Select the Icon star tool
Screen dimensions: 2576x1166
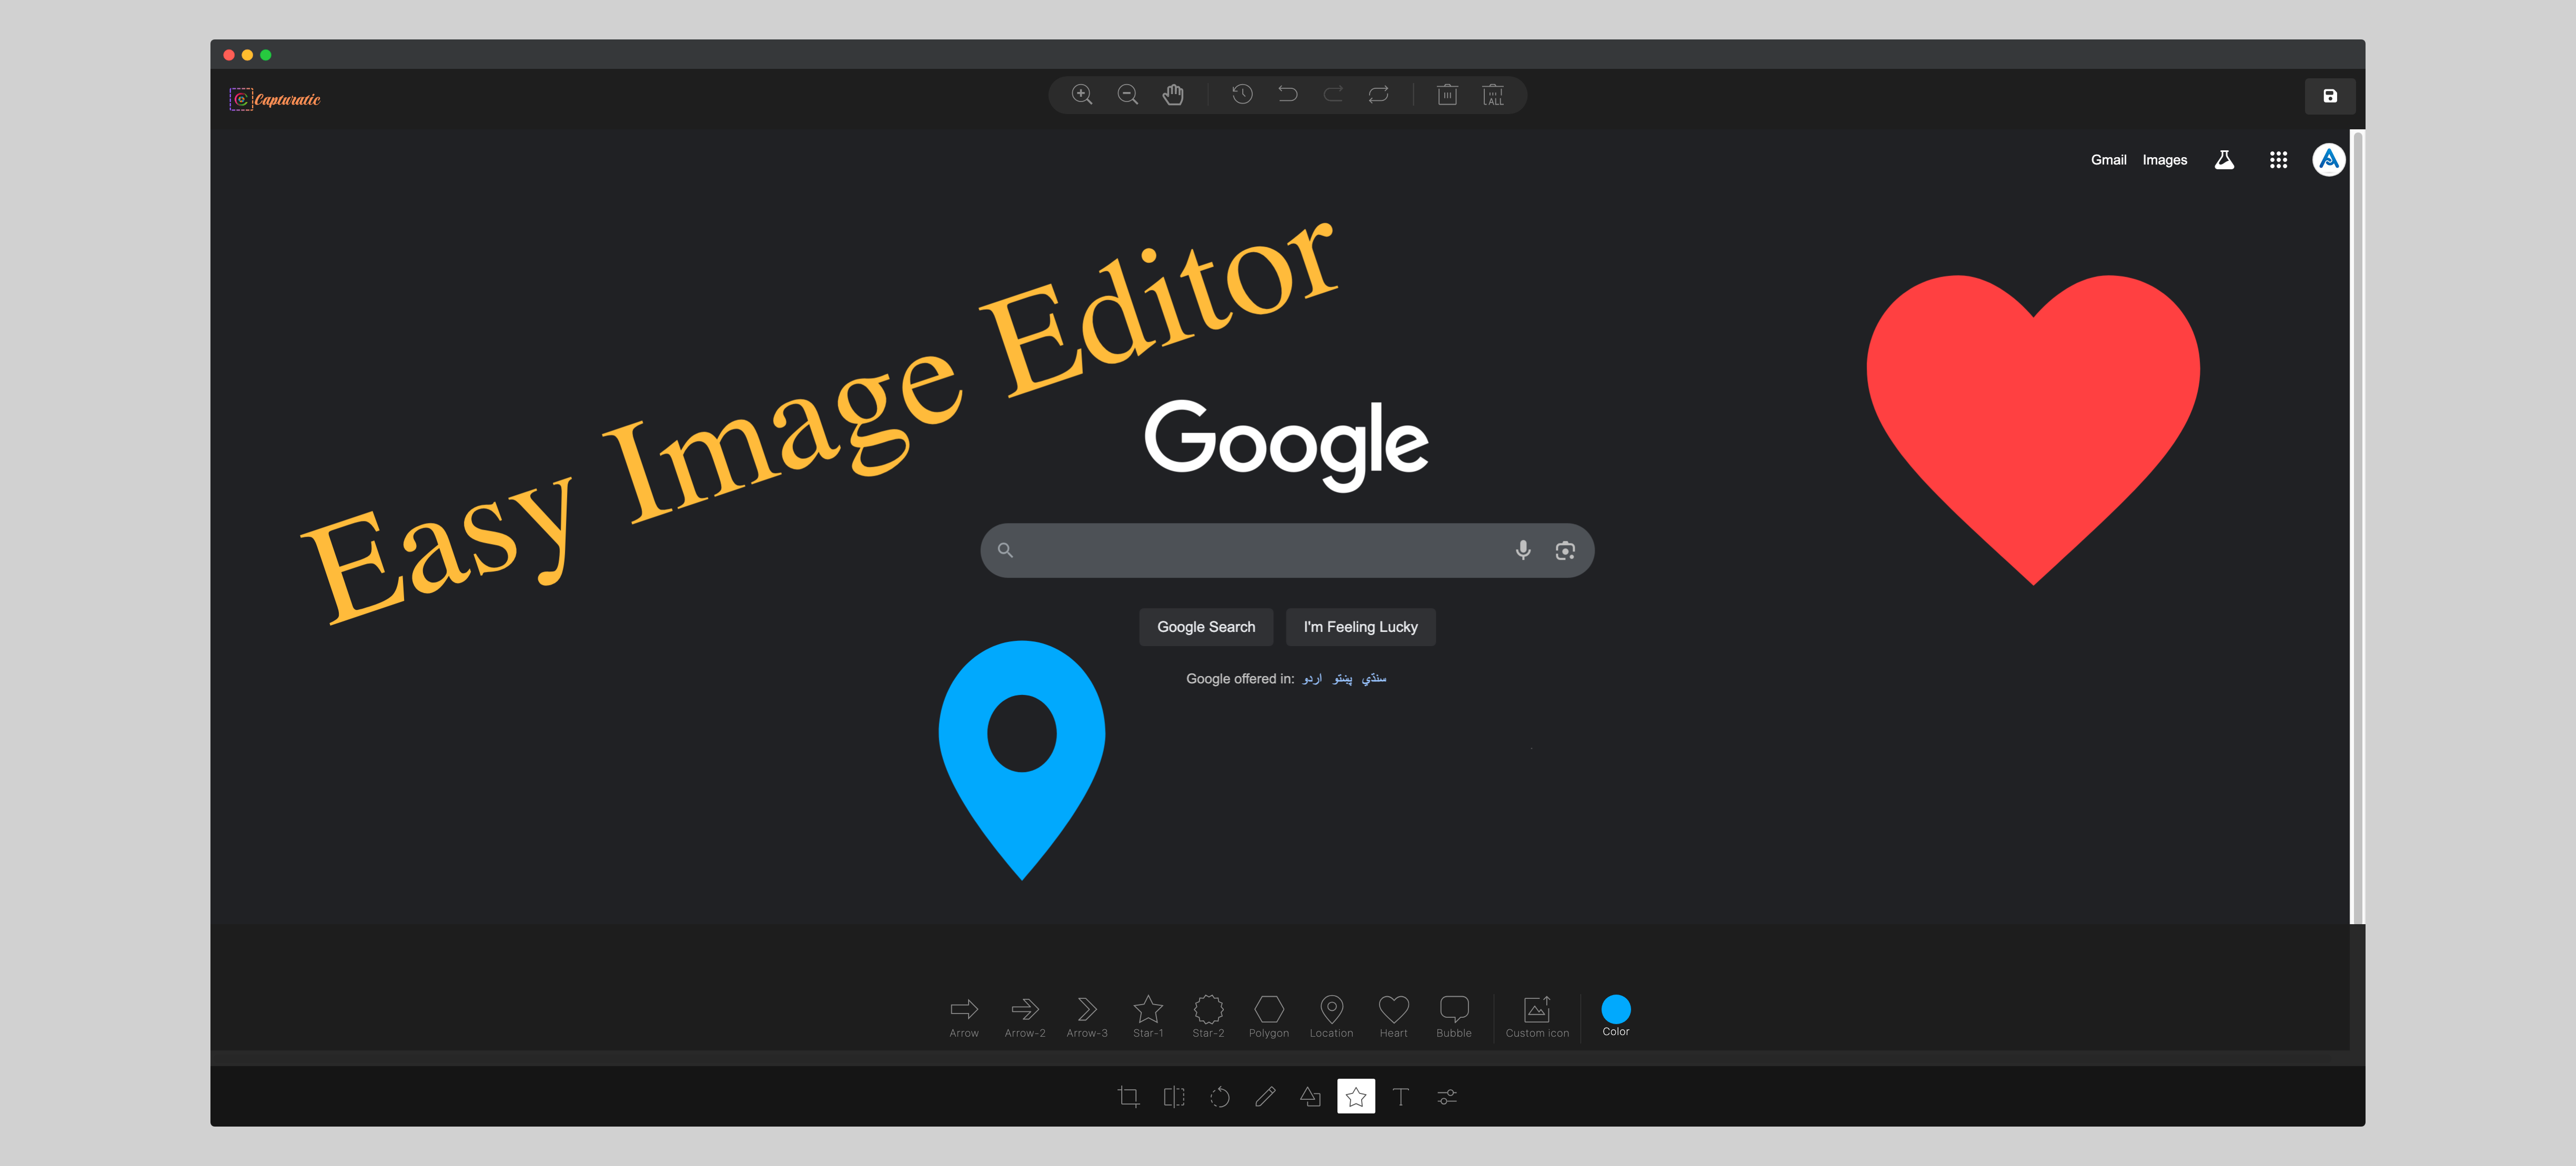pos(1356,1097)
